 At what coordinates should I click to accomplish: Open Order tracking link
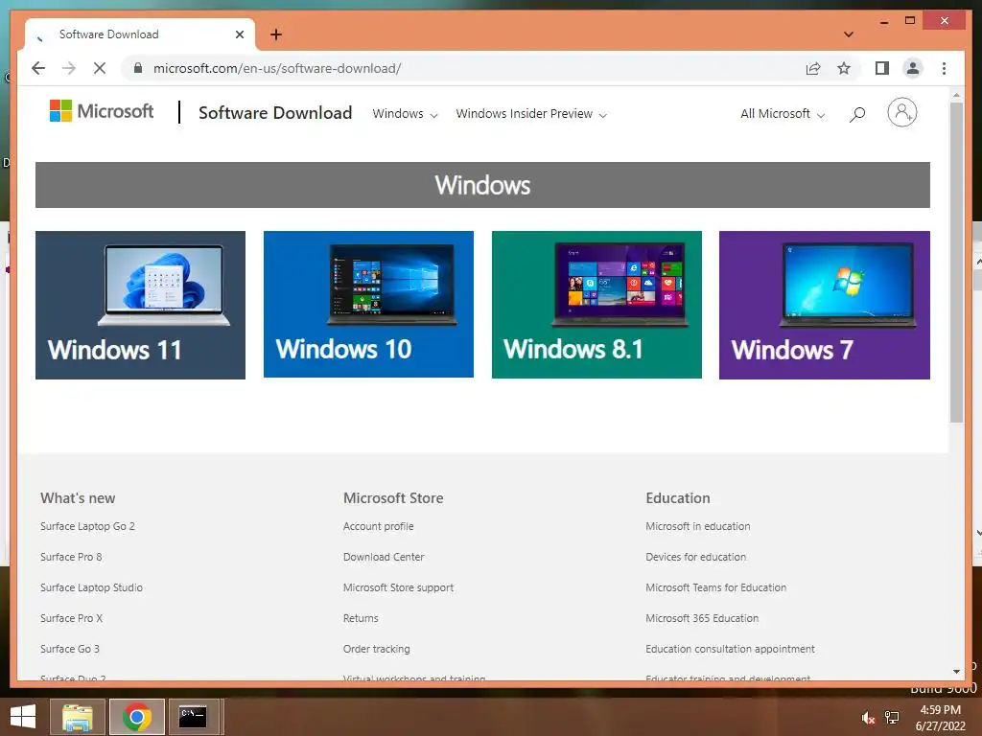[376, 649]
